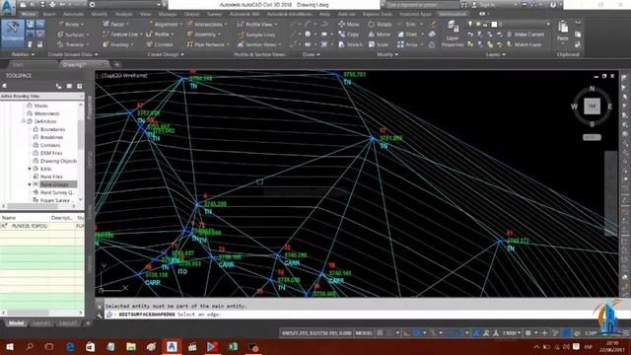The width and height of the screenshot is (631, 355).
Task: Expand the Layers panel title
Action: coord(495,54)
